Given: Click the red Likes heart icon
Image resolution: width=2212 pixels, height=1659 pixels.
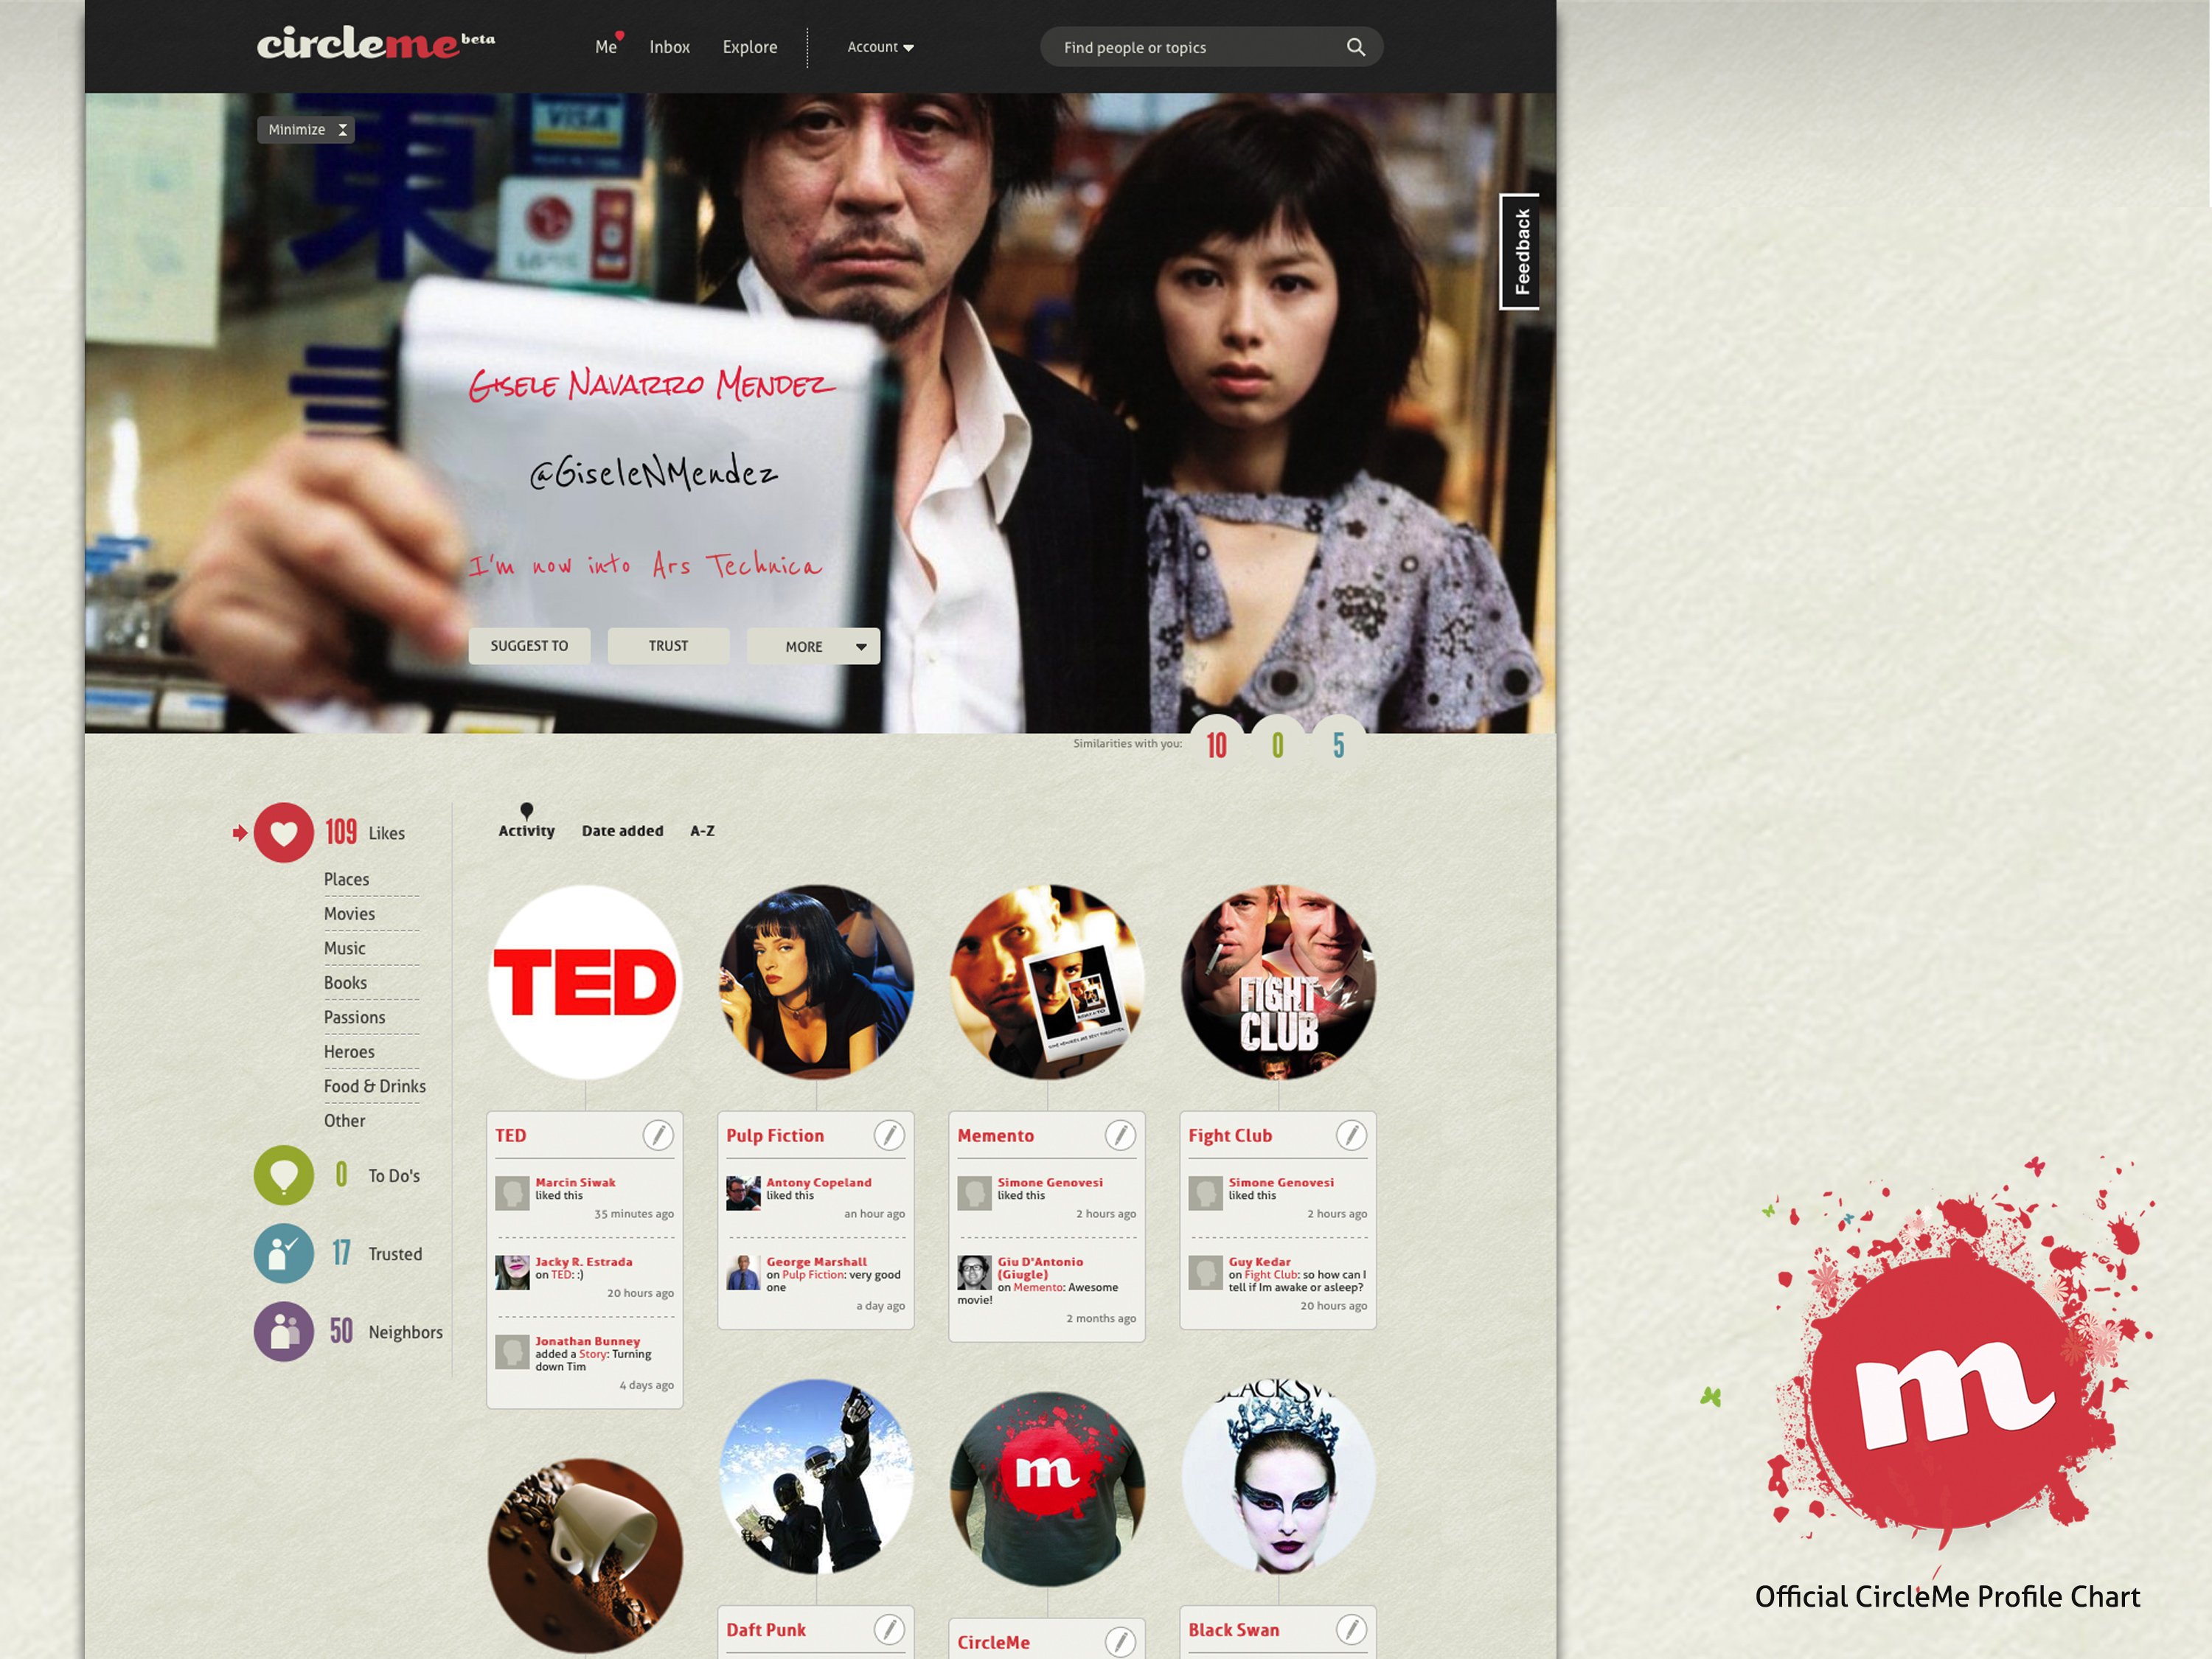Looking at the screenshot, I should (284, 832).
